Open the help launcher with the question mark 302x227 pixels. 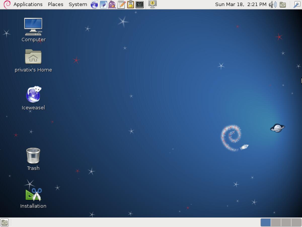[x=153, y=4]
